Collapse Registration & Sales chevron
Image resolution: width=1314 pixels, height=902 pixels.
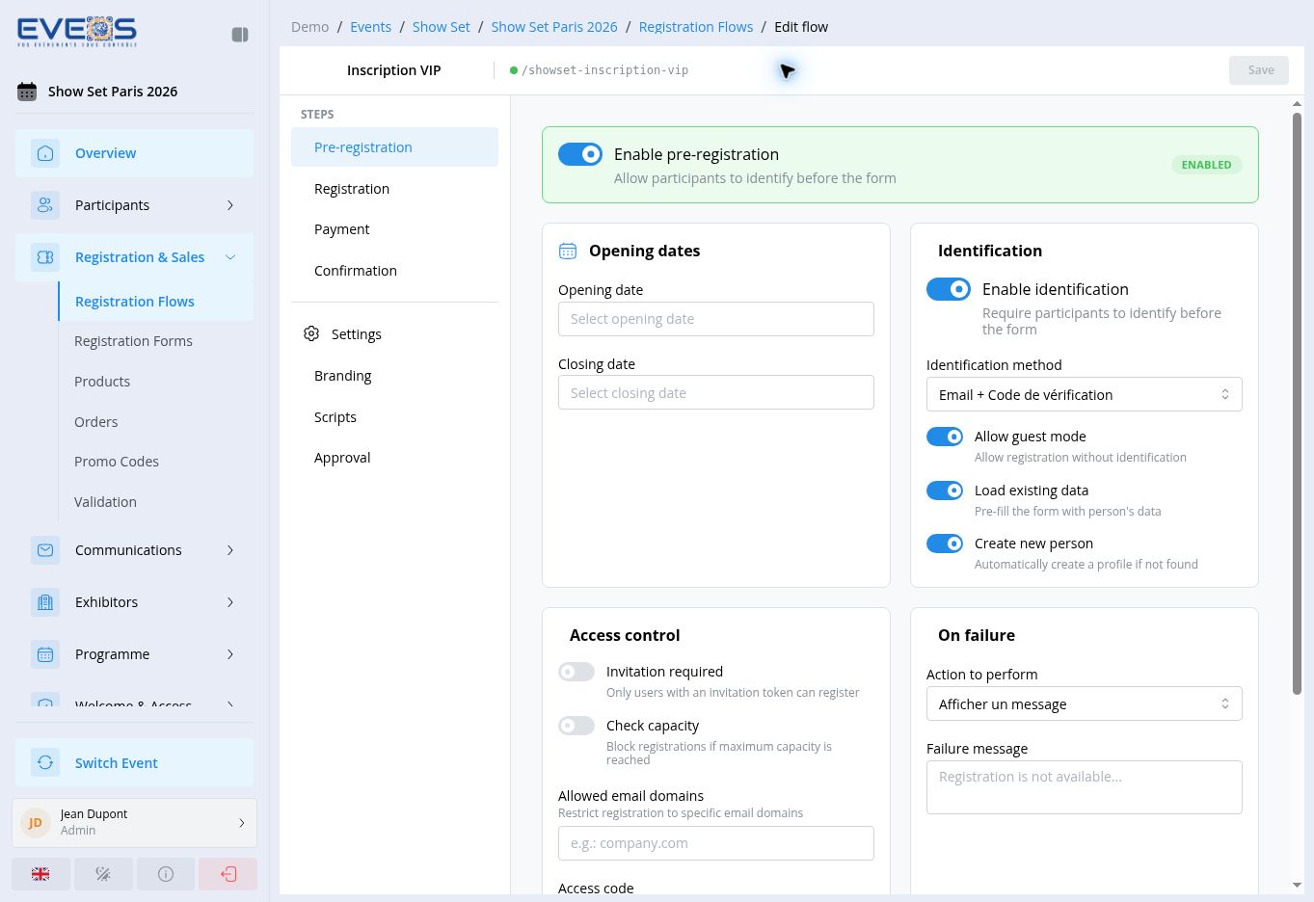[x=230, y=257]
